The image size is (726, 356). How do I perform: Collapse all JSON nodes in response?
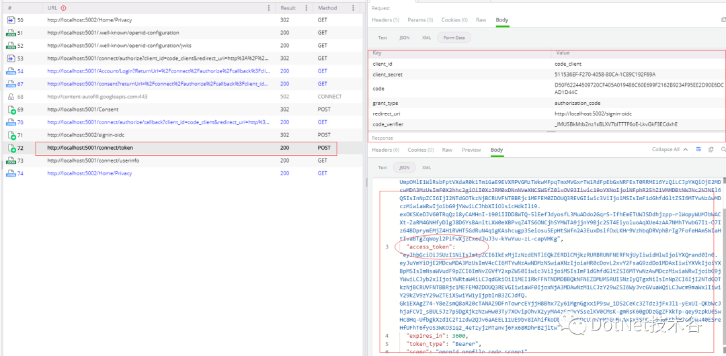point(670,150)
